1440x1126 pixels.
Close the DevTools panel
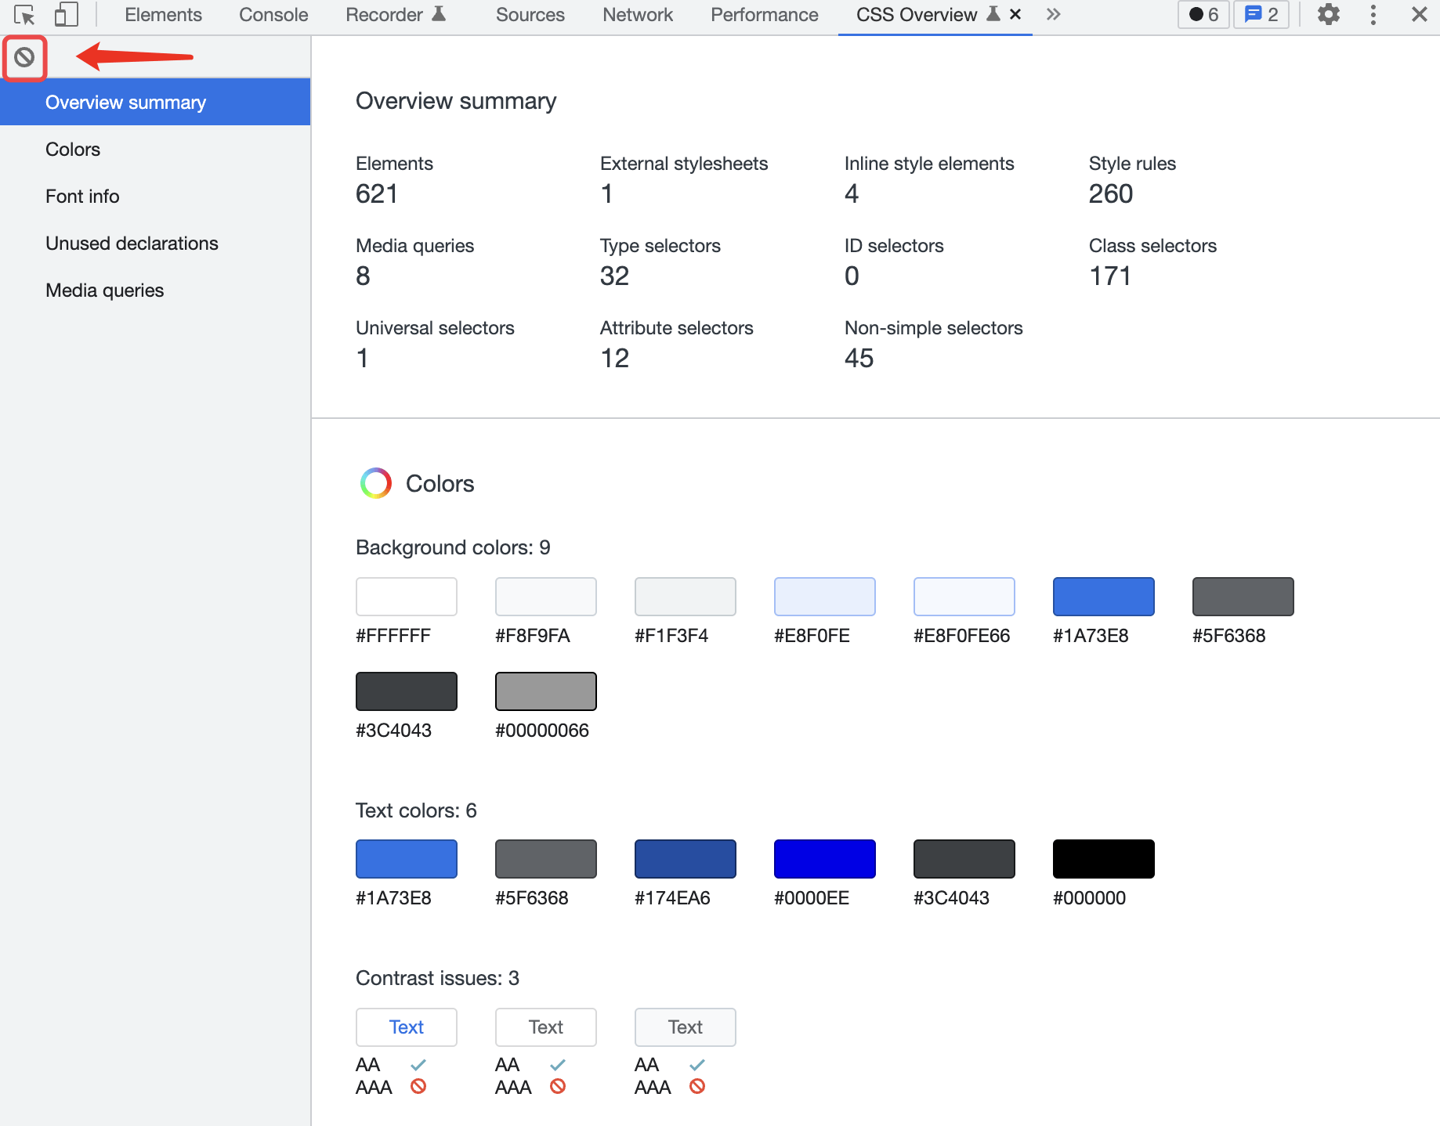click(x=1419, y=15)
